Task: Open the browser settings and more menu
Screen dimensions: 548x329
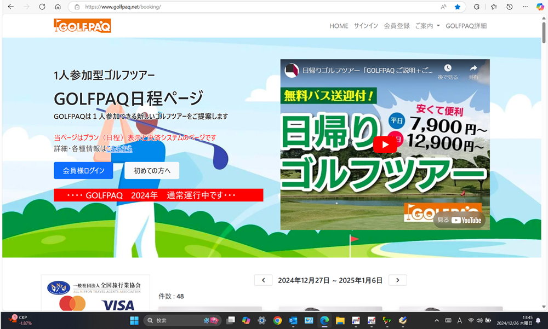Action: tap(525, 7)
